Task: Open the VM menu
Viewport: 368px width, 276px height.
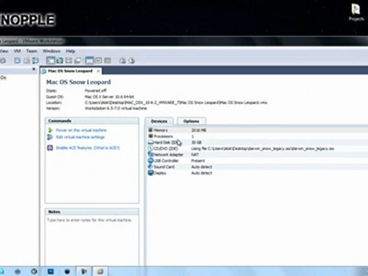Action: 17,51
